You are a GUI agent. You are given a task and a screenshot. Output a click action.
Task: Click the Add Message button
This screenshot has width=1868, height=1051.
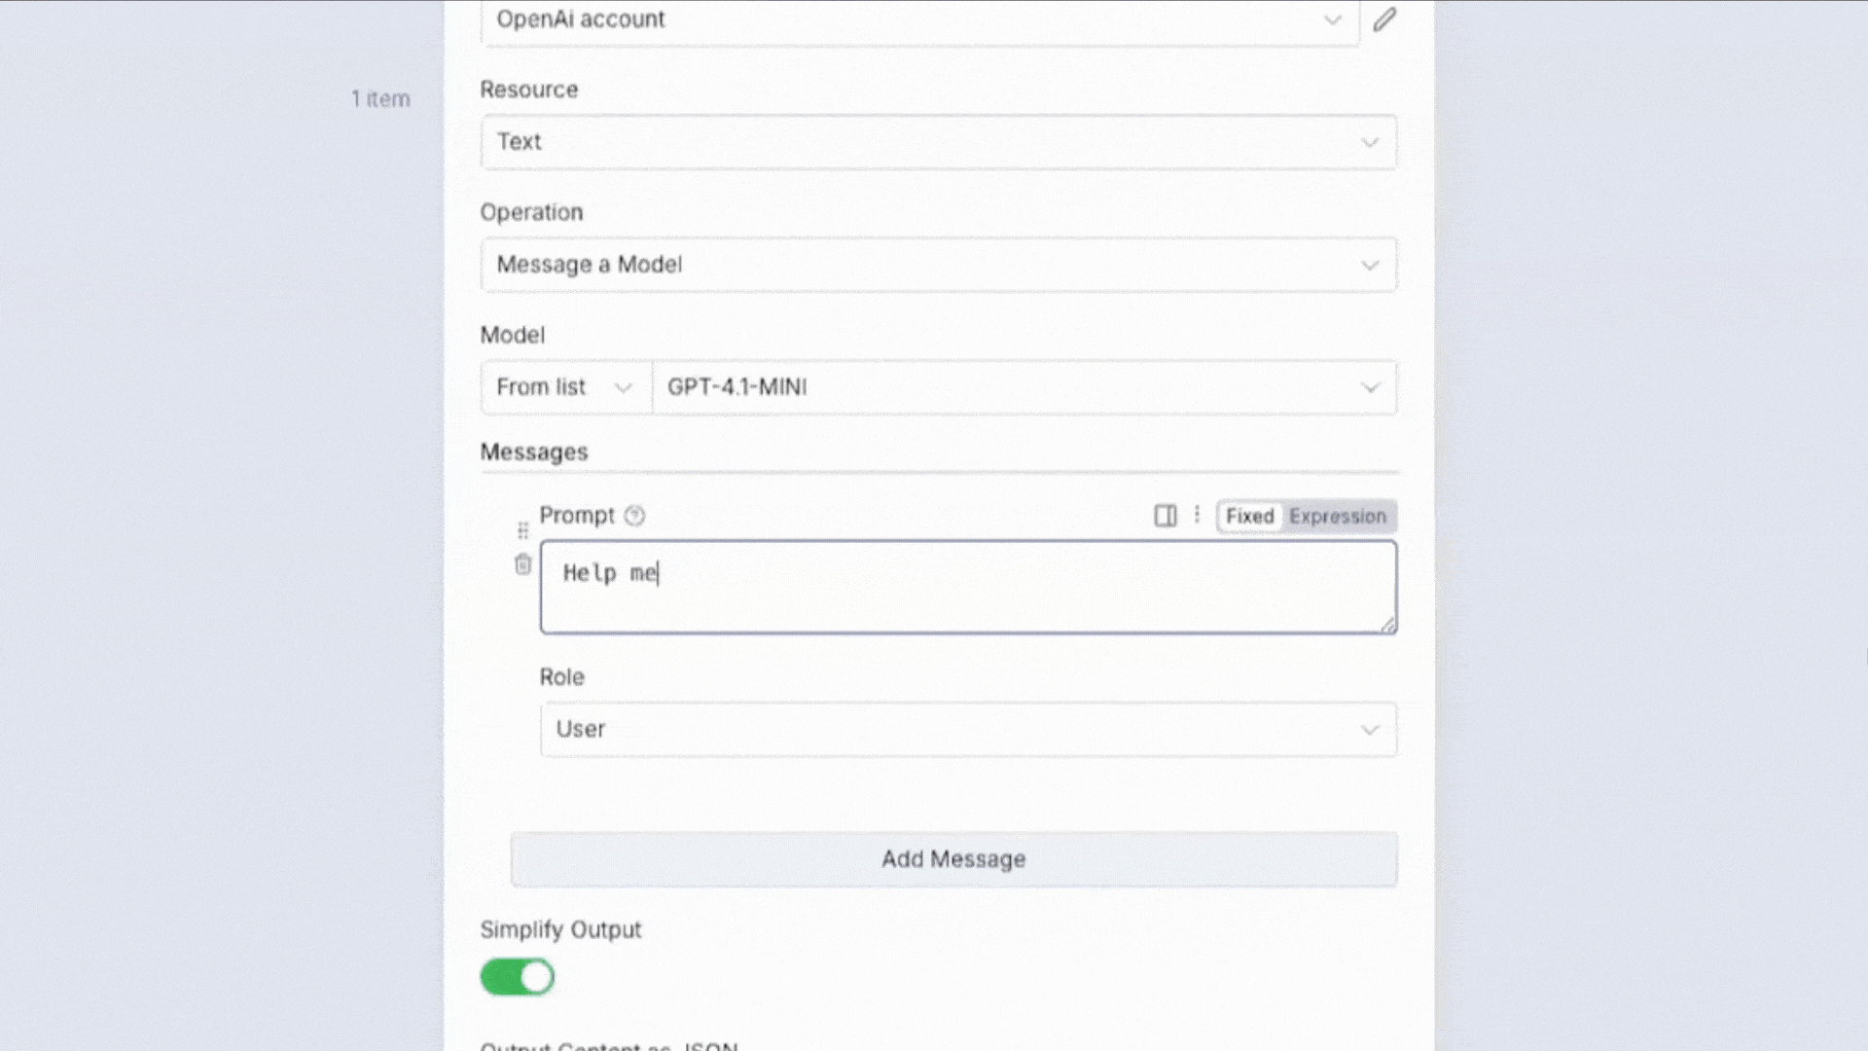point(953,859)
